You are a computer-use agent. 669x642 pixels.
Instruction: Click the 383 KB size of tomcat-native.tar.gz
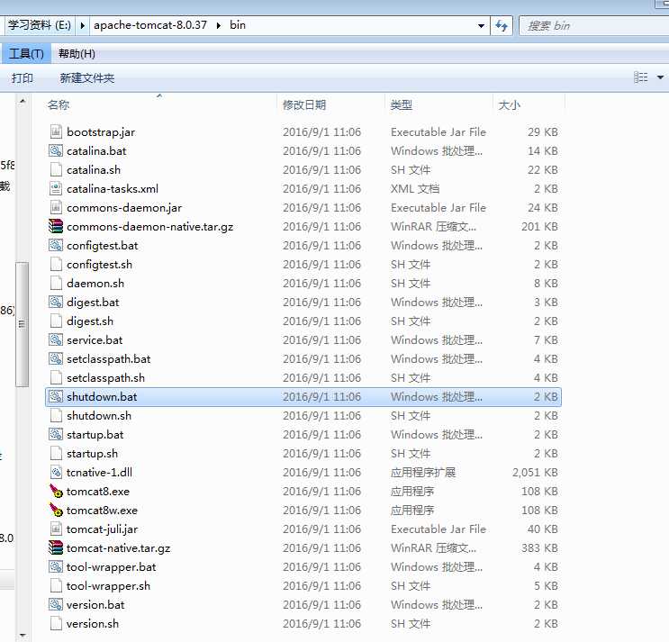pos(539,547)
